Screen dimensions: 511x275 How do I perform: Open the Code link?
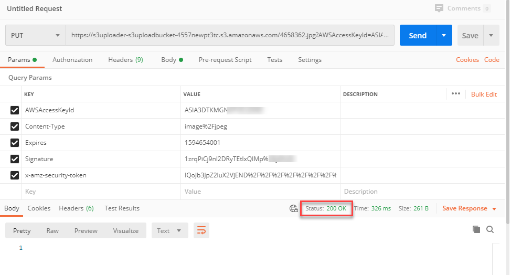tap(492, 60)
